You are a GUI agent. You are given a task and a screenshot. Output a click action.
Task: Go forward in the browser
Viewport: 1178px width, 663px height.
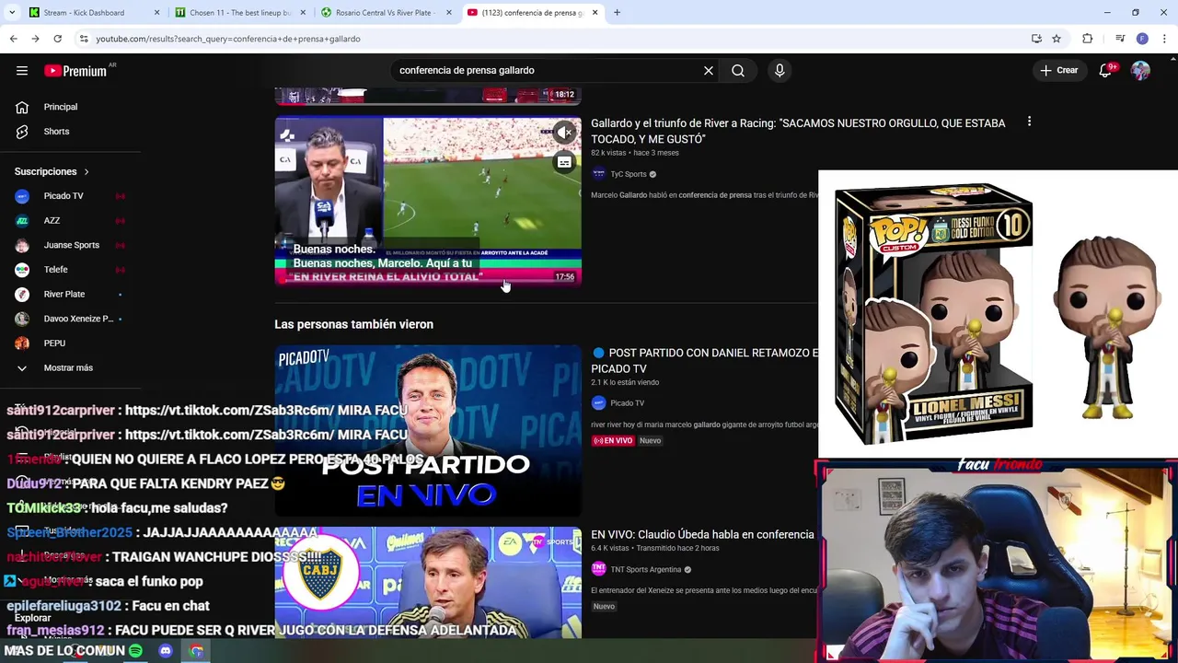35,39
